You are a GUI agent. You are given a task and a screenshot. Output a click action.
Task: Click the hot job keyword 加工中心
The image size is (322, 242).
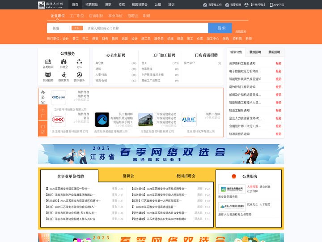point(213,39)
